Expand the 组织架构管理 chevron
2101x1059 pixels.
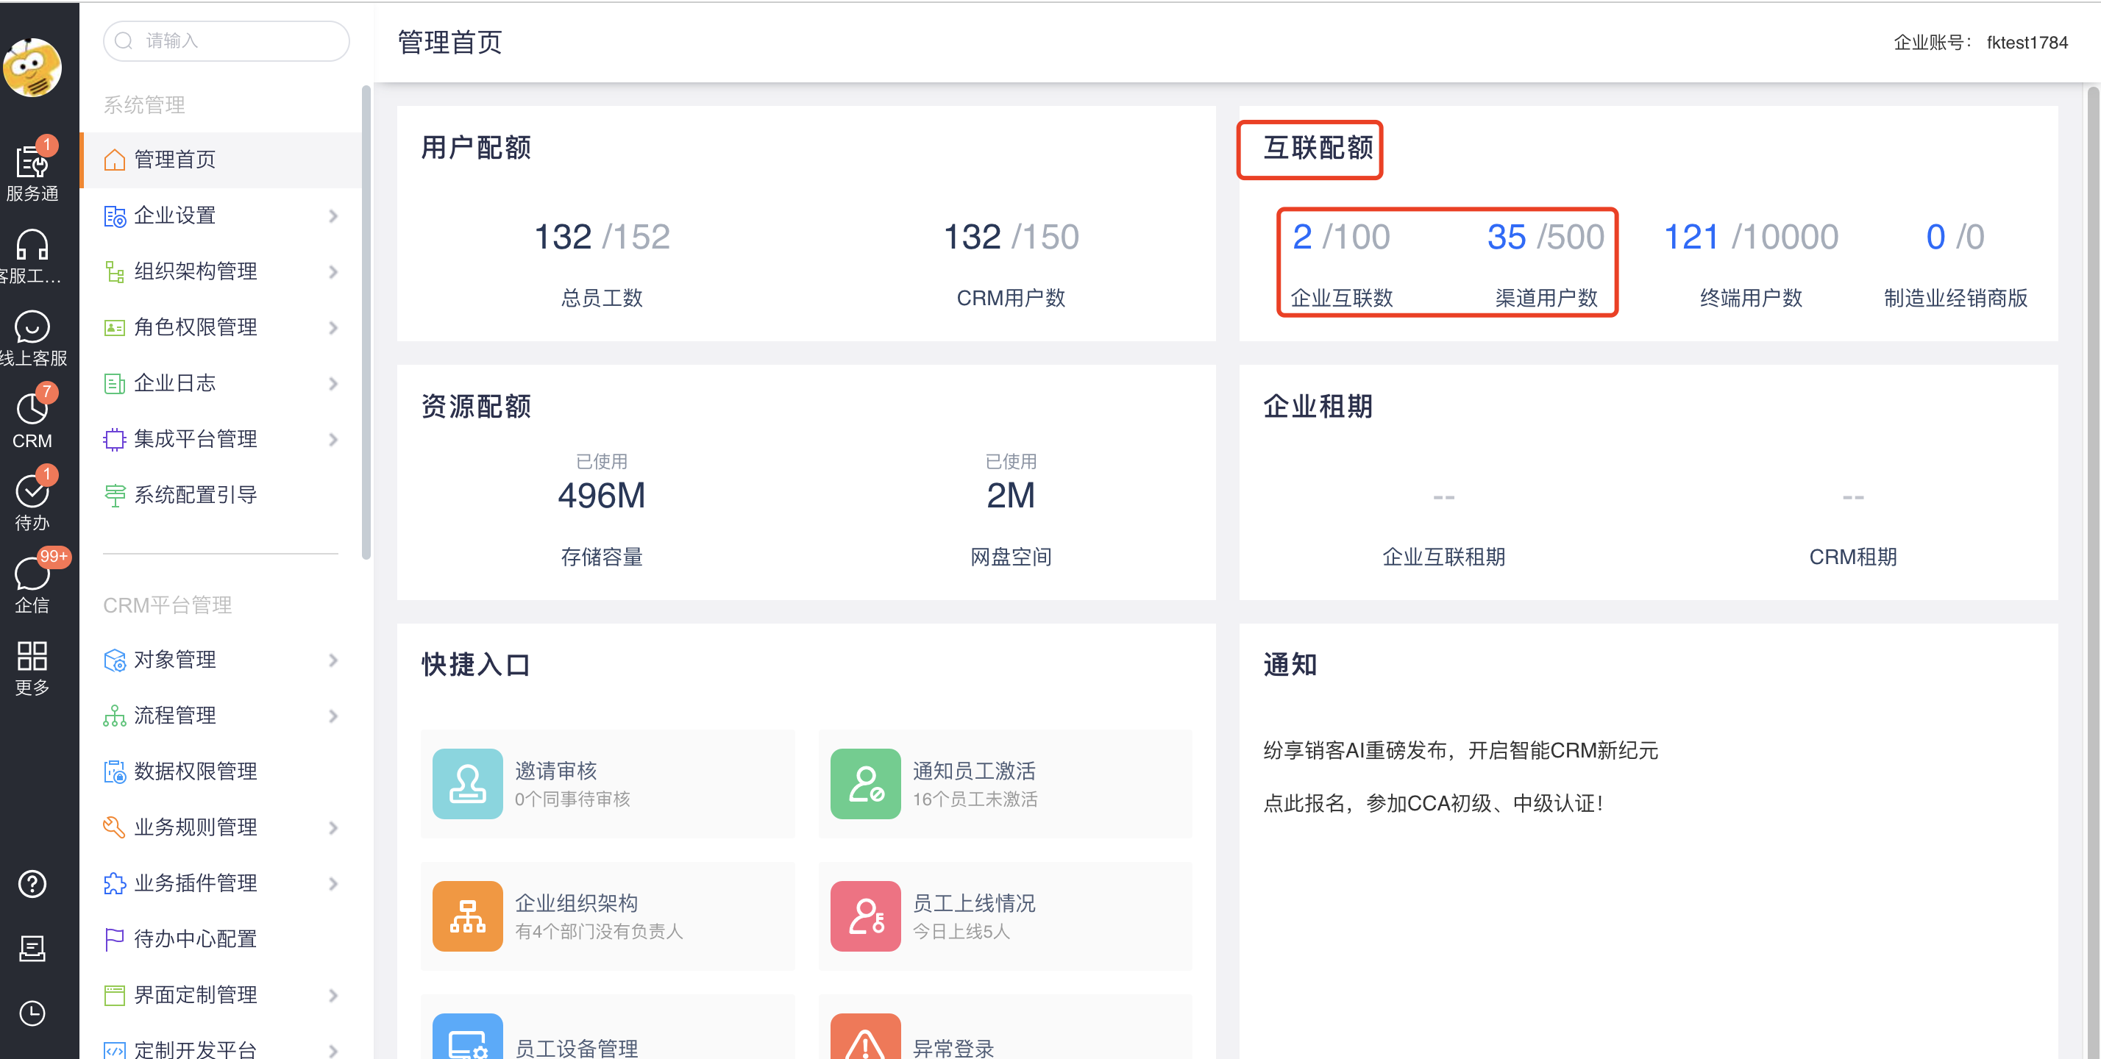(333, 271)
